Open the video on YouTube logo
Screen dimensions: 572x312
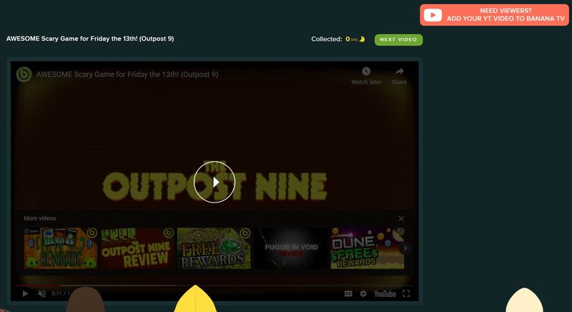point(385,293)
